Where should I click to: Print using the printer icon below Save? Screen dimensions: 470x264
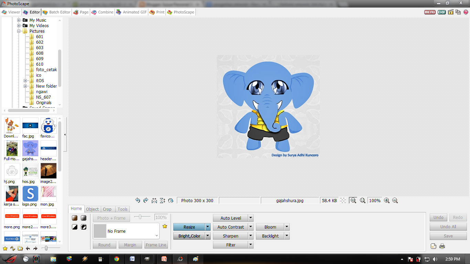click(x=442, y=246)
